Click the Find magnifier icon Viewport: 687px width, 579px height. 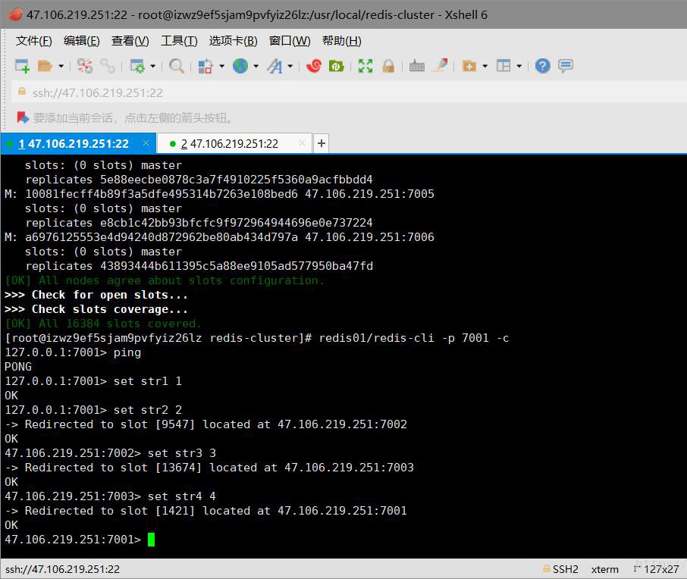[x=176, y=66]
